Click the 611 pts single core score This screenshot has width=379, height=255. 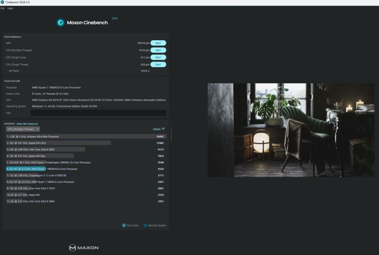145,57
